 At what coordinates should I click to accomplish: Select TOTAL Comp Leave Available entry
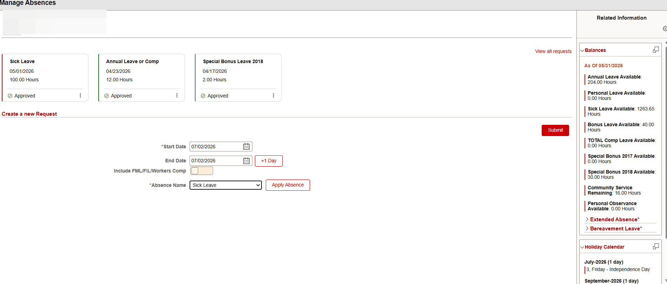[x=621, y=143]
